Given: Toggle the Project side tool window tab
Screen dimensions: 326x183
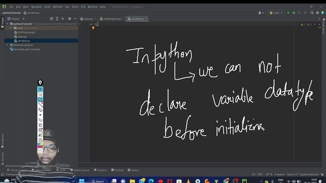Looking at the screenshot, I should point(2,22).
